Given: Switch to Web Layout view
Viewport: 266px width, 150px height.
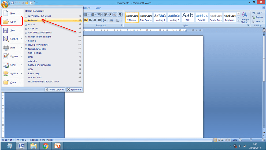Looking at the screenshot, I should click(x=222, y=140).
